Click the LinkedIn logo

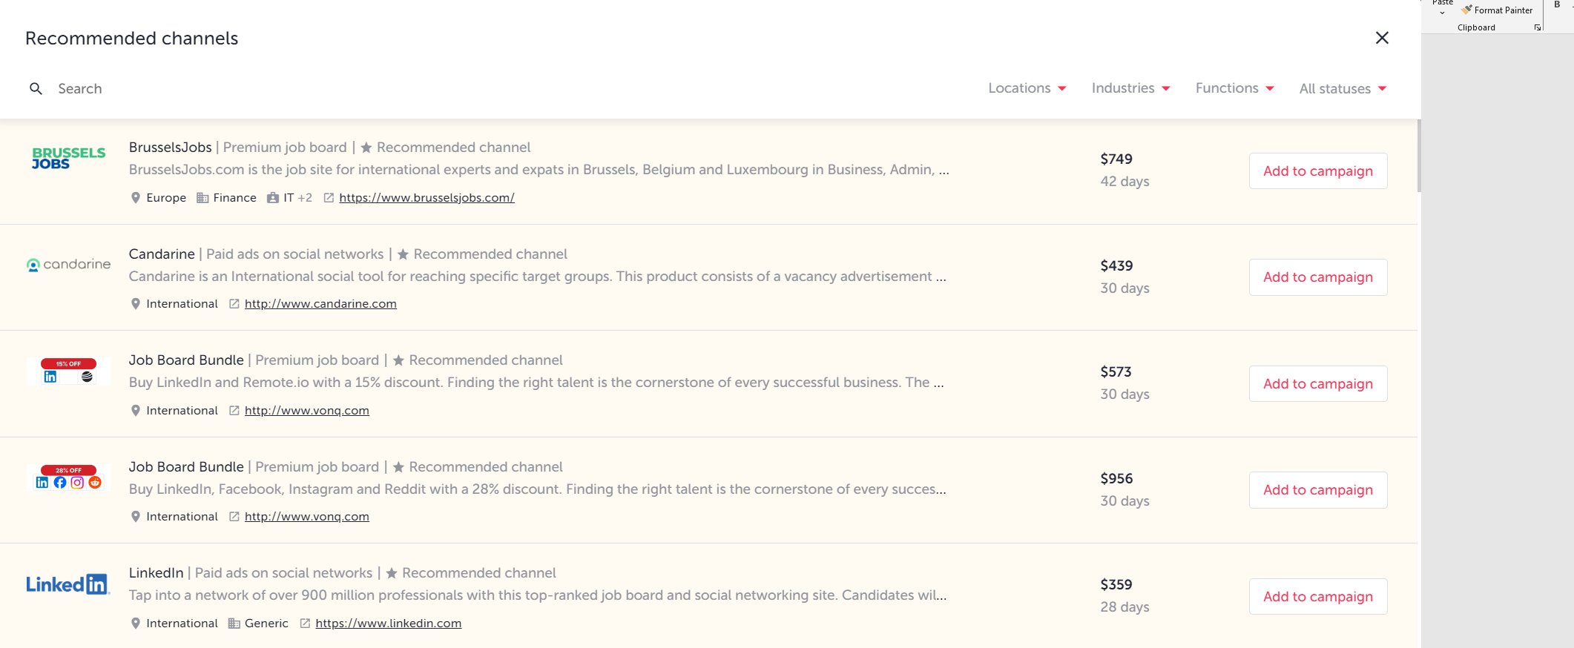coord(68,584)
